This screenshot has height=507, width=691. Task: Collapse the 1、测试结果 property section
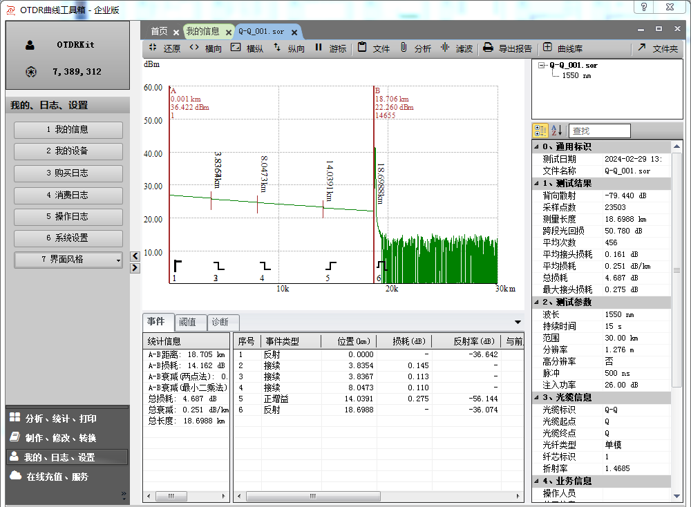(x=538, y=183)
